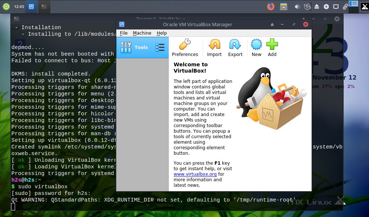369x217 pixels.
Task: Click the 'November 12' desktop date text
Action: pyautogui.click(x=334, y=77)
